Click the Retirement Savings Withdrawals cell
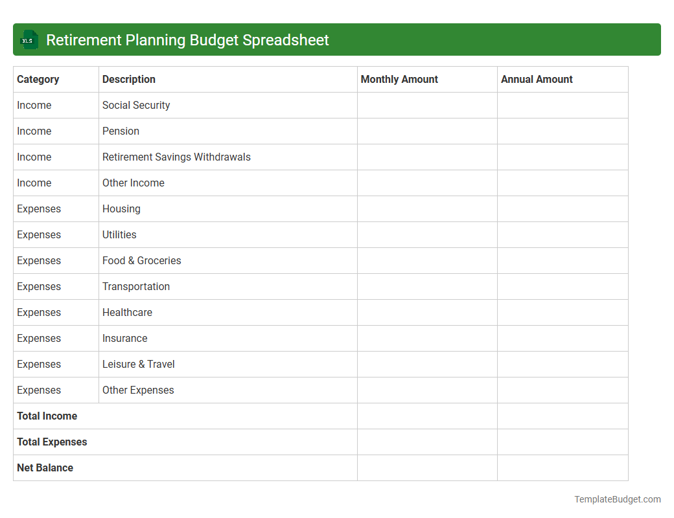 pos(176,157)
